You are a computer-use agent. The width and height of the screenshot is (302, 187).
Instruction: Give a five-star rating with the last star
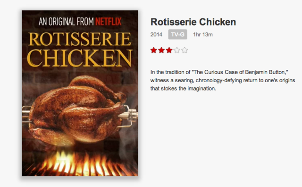click(x=185, y=50)
